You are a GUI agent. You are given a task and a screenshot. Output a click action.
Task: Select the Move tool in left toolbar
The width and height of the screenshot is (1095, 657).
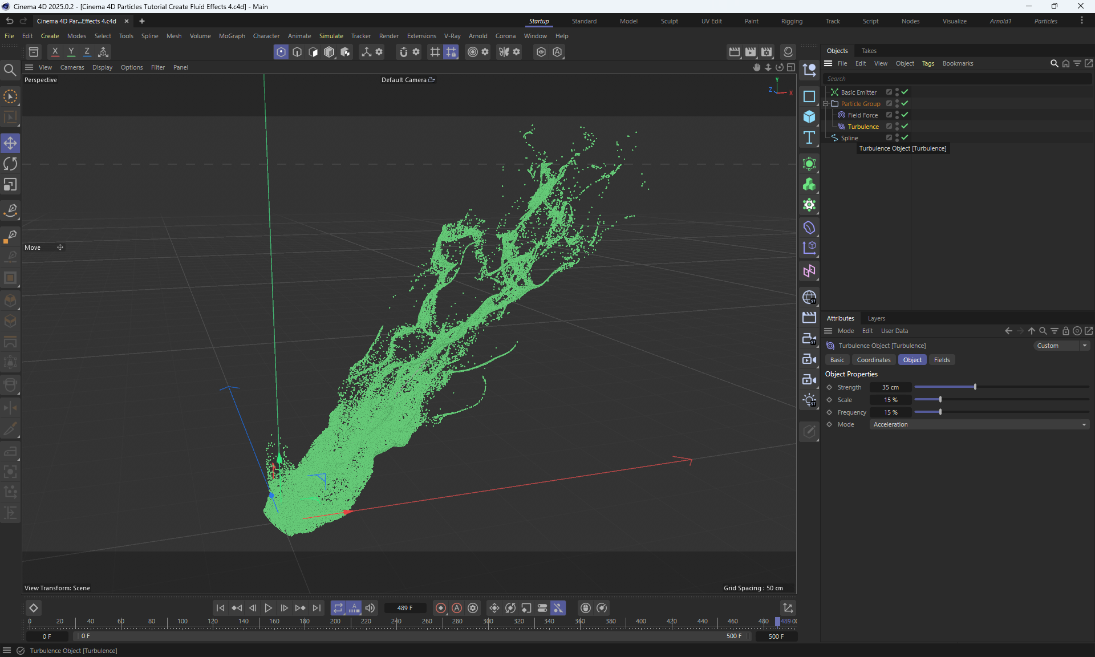[10, 143]
